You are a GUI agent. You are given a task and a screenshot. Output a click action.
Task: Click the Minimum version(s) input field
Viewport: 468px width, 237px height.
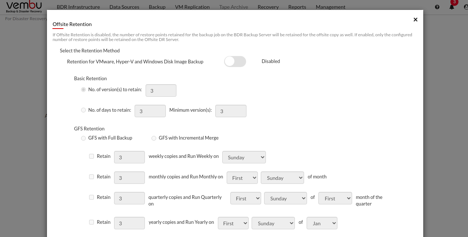point(231,111)
